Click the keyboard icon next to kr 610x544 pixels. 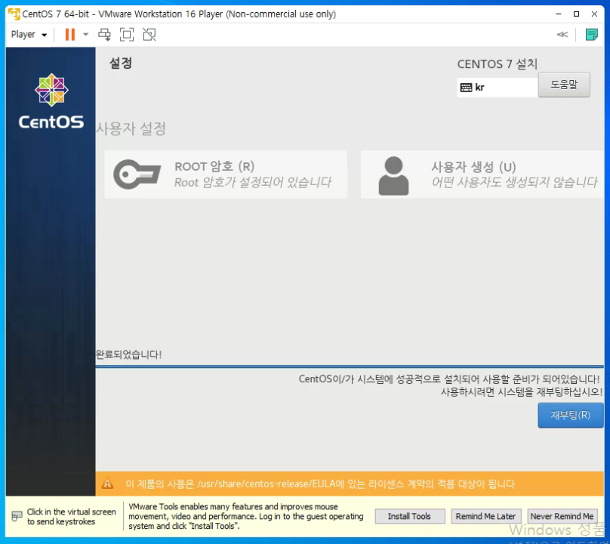click(x=466, y=87)
